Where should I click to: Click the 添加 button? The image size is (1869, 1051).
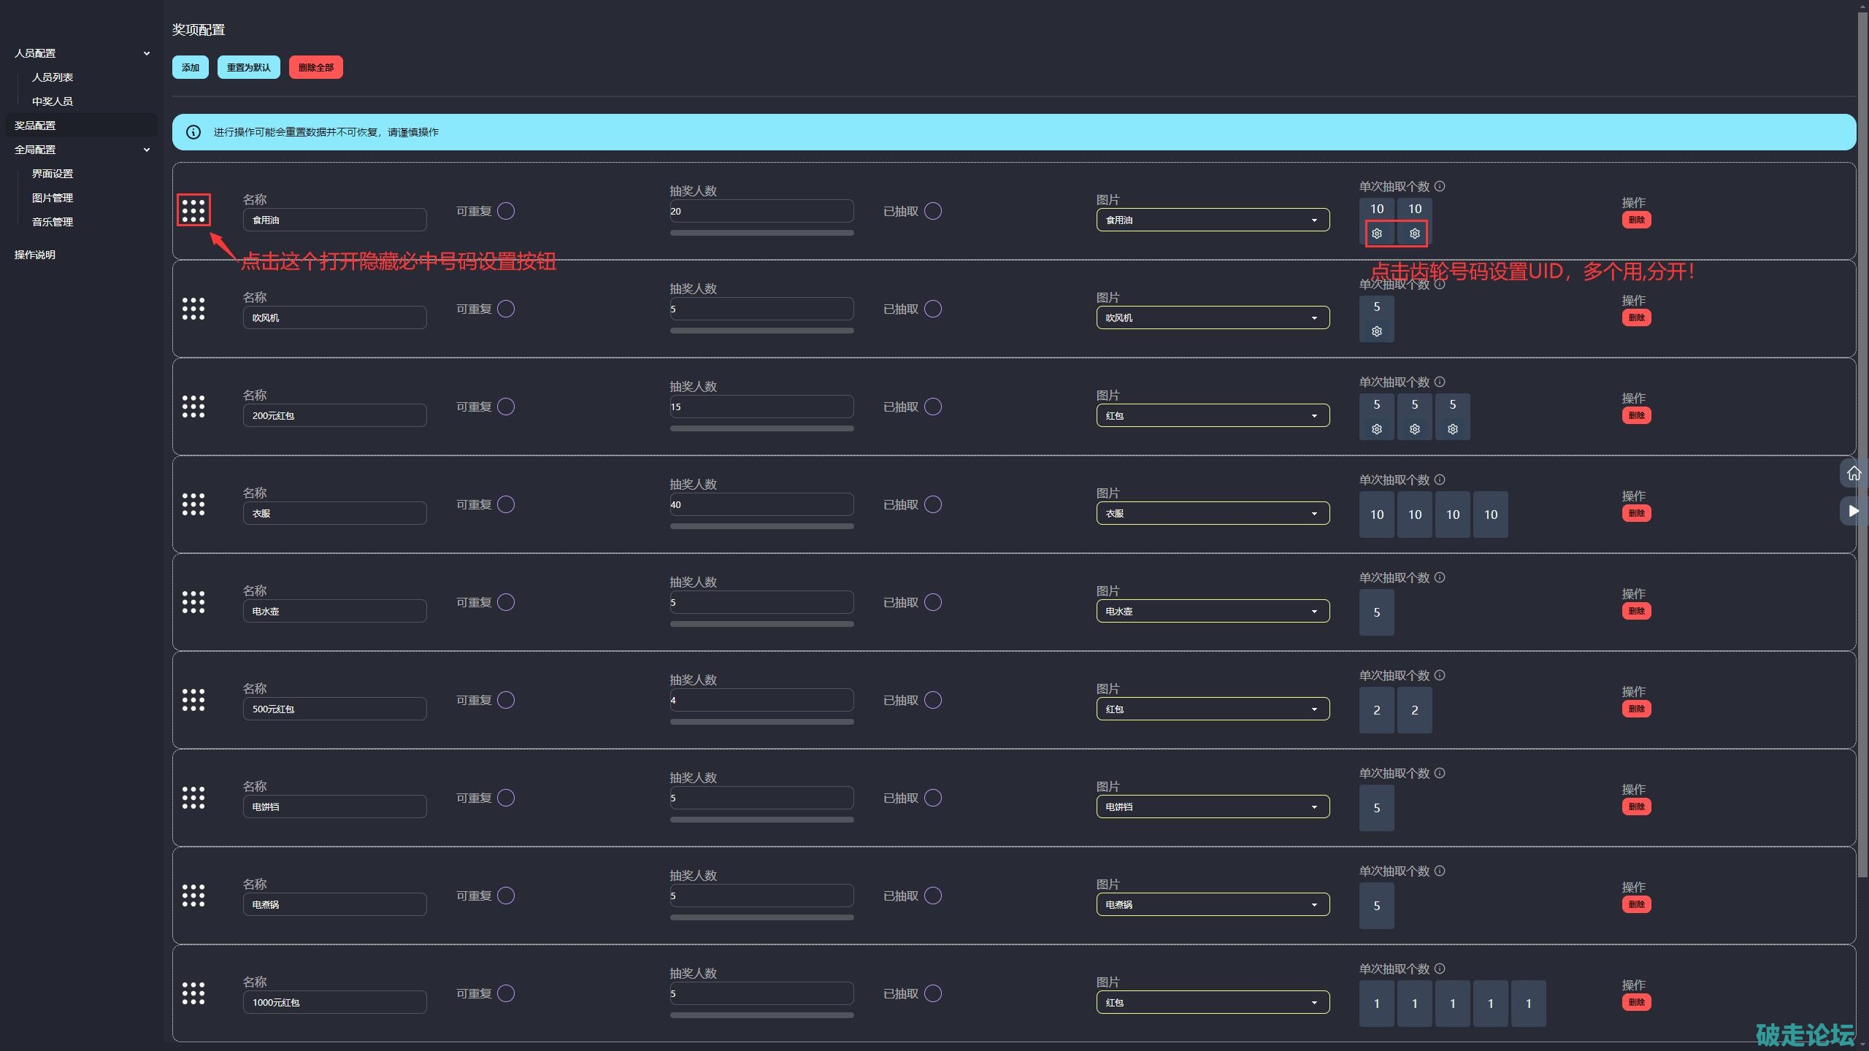[190, 67]
